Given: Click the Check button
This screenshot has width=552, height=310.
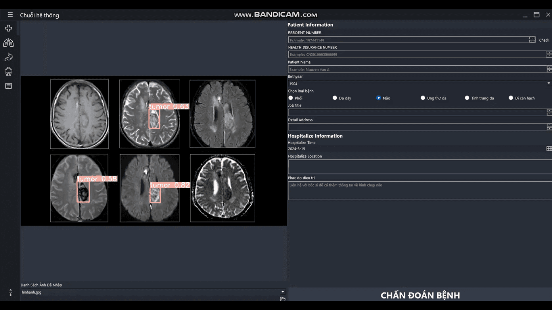Looking at the screenshot, I should 544,40.
